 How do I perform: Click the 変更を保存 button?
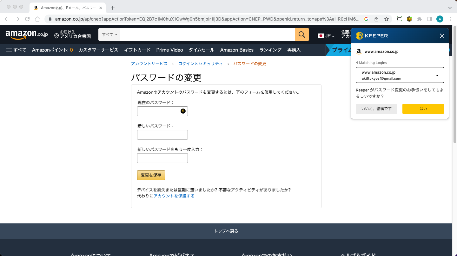151,175
